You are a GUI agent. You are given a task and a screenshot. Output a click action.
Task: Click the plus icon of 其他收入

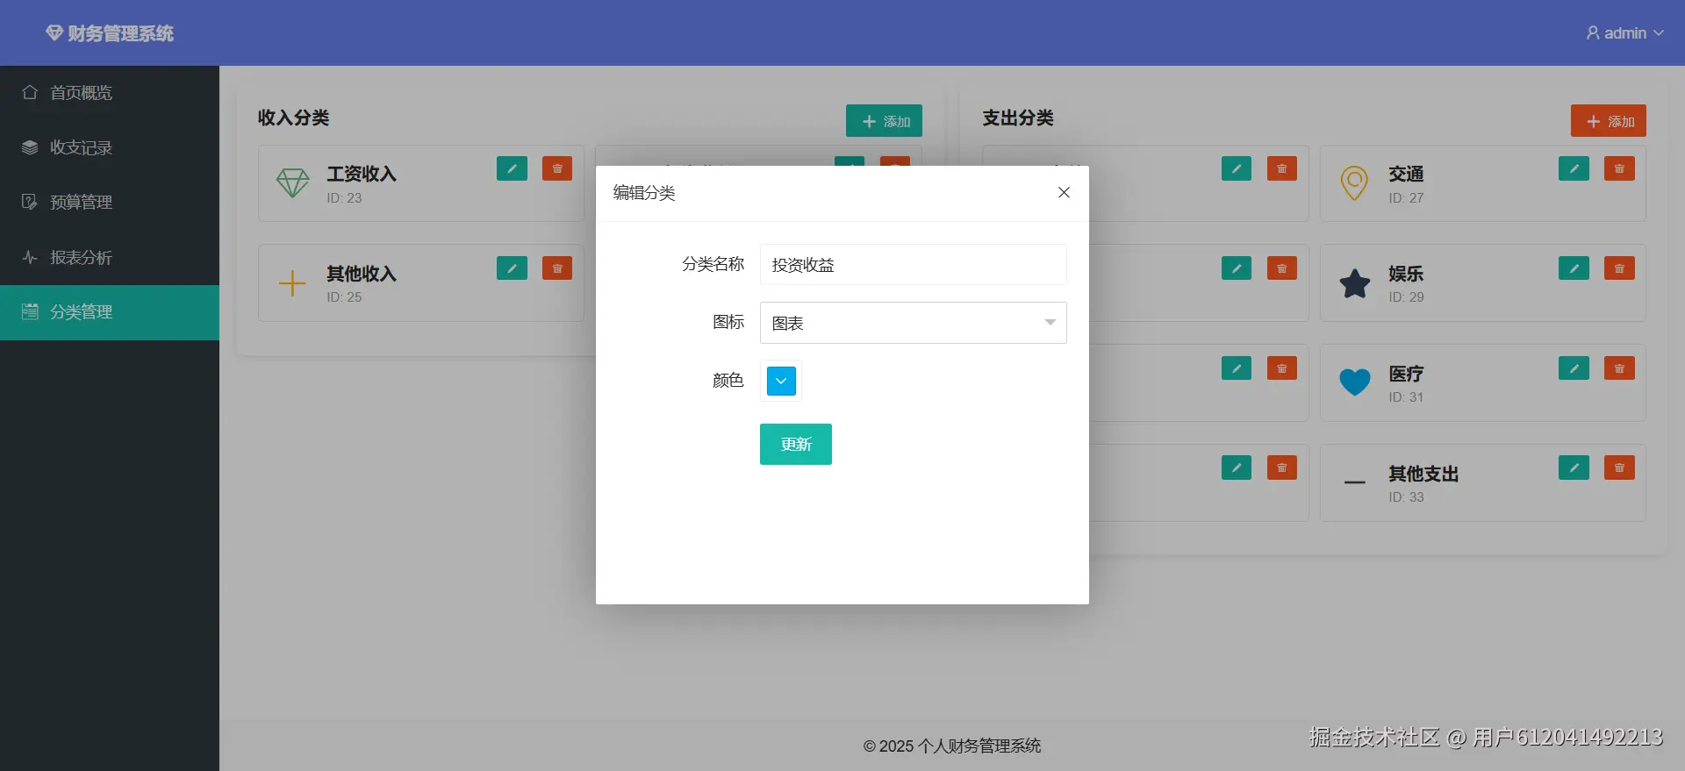[292, 283]
